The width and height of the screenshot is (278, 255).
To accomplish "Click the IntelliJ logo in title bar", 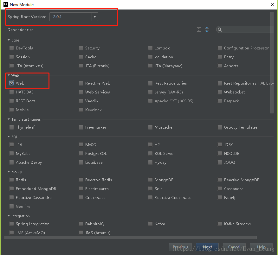I will 6,4.
